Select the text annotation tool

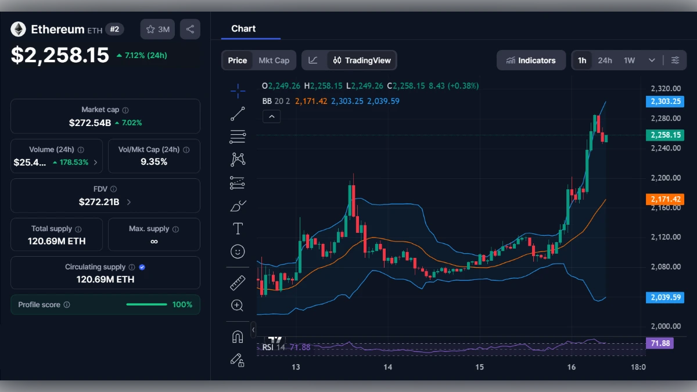[x=238, y=228]
